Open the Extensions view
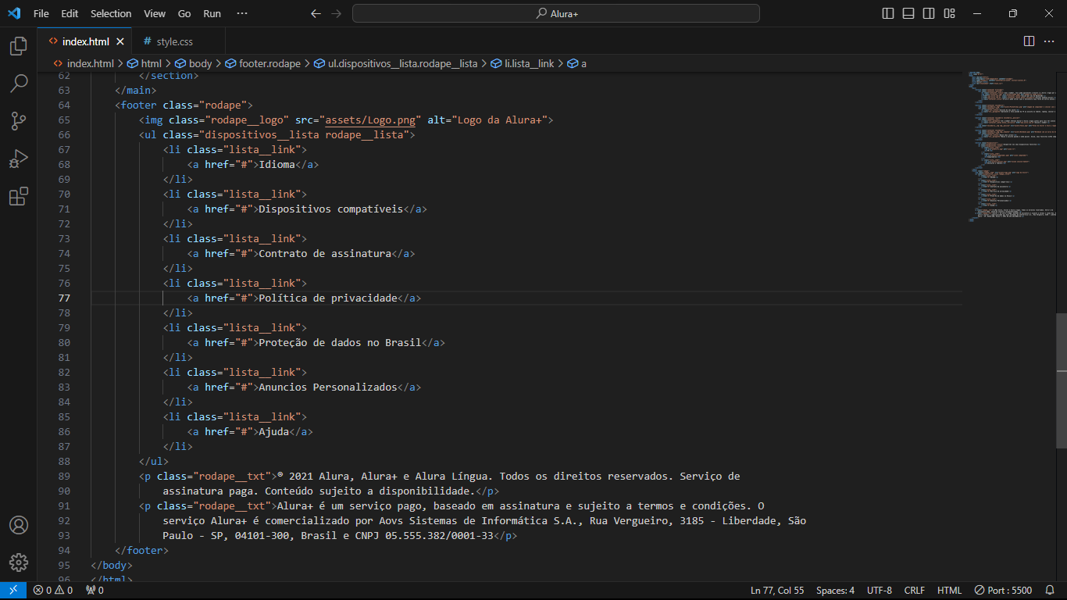 (x=19, y=196)
